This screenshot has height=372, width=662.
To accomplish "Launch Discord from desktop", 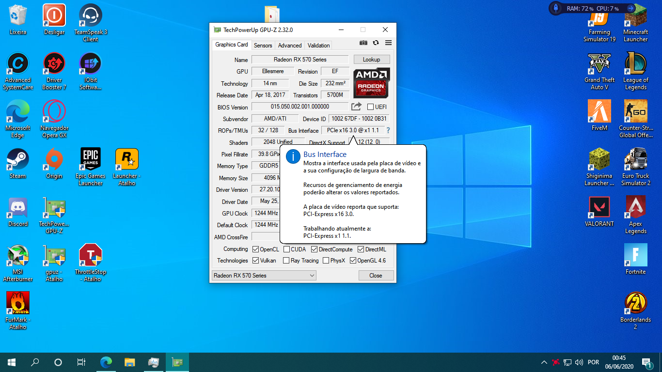I will (18, 212).
